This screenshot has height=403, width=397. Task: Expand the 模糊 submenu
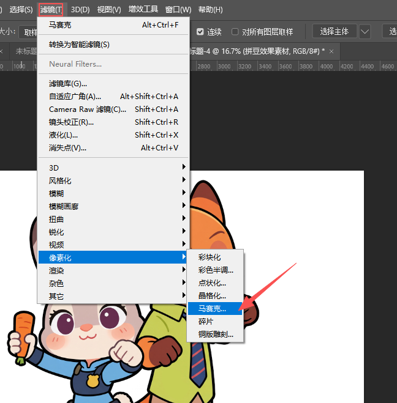click(x=113, y=193)
